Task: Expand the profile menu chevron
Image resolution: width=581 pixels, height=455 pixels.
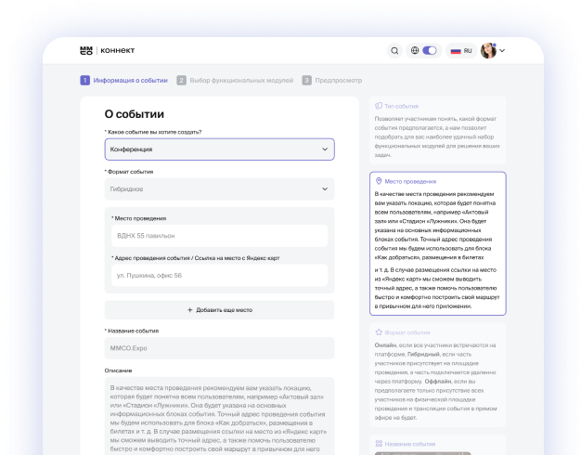Action: 502,51
